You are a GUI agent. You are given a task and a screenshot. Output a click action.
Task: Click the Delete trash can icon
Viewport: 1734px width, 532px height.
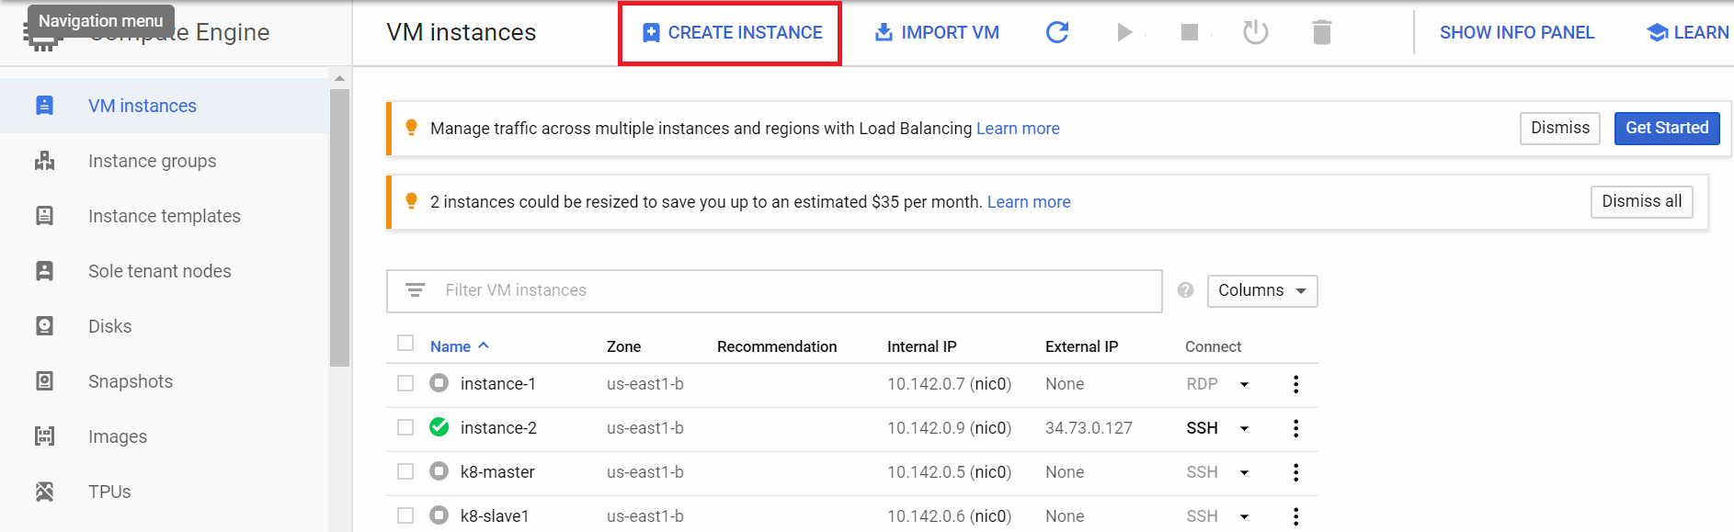pos(1321,32)
